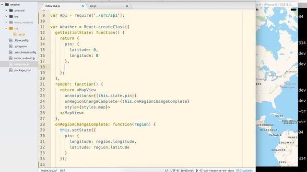Expand the ios folder chevron
This screenshot has width=307, height=172.
tap(6, 16)
